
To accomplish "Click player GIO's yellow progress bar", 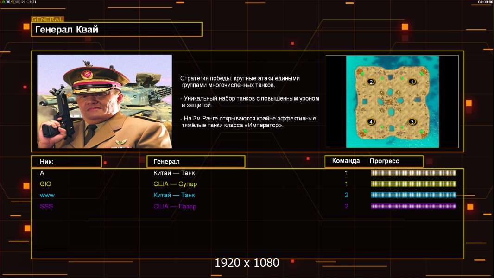I will click(x=413, y=184).
